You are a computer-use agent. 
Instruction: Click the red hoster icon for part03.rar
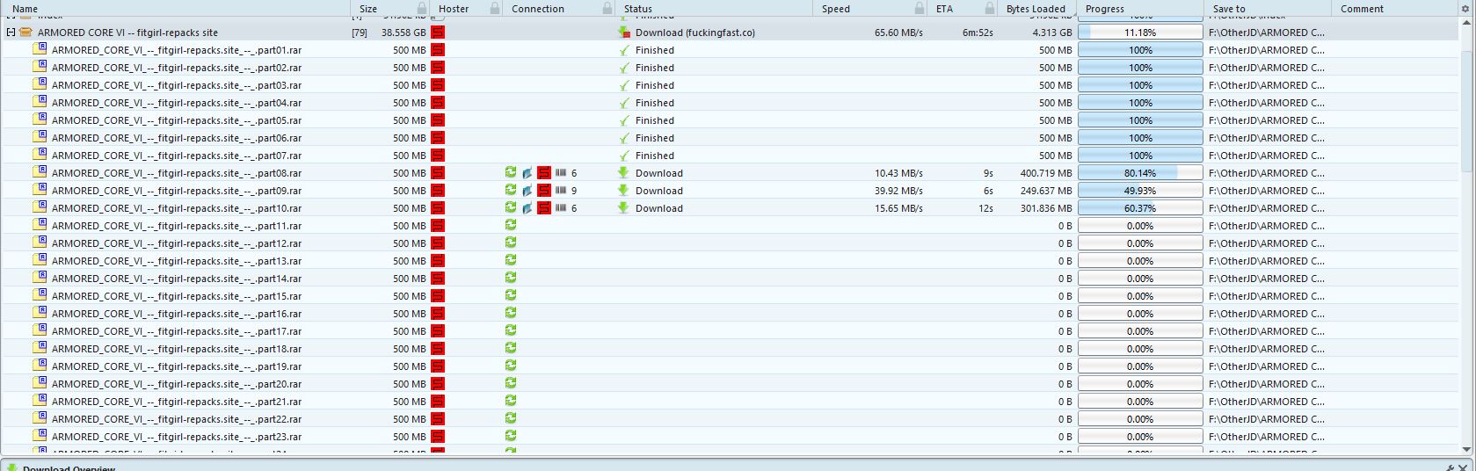pos(438,85)
